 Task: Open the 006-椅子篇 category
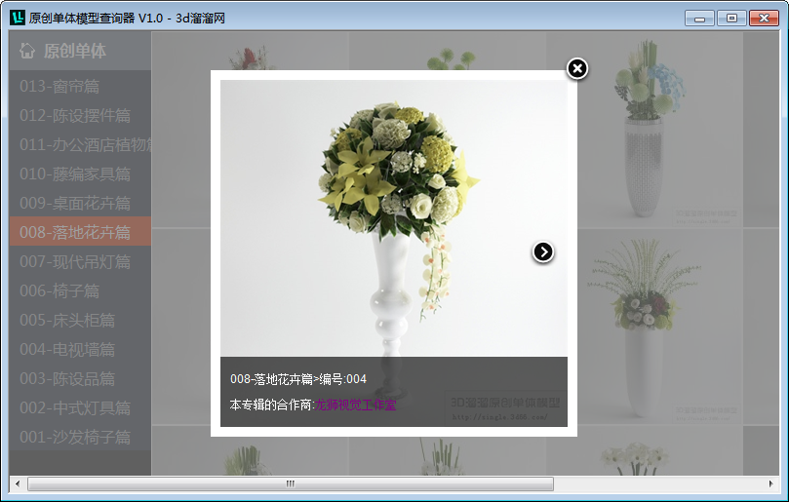click(80, 290)
